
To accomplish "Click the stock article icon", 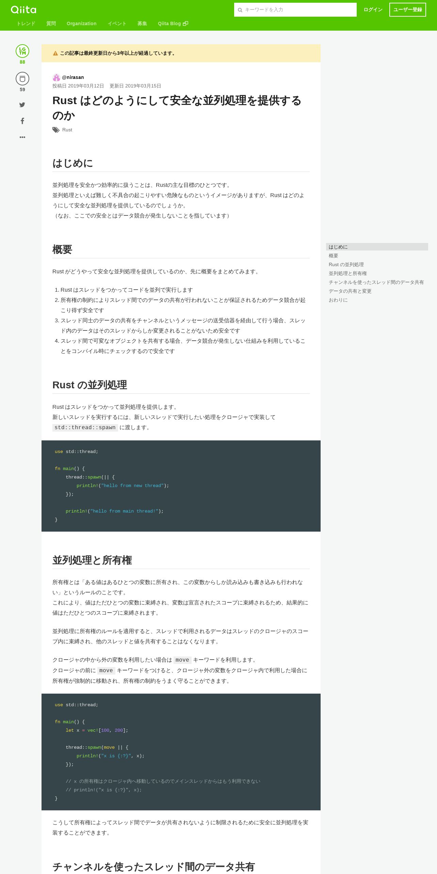I will coord(22,79).
